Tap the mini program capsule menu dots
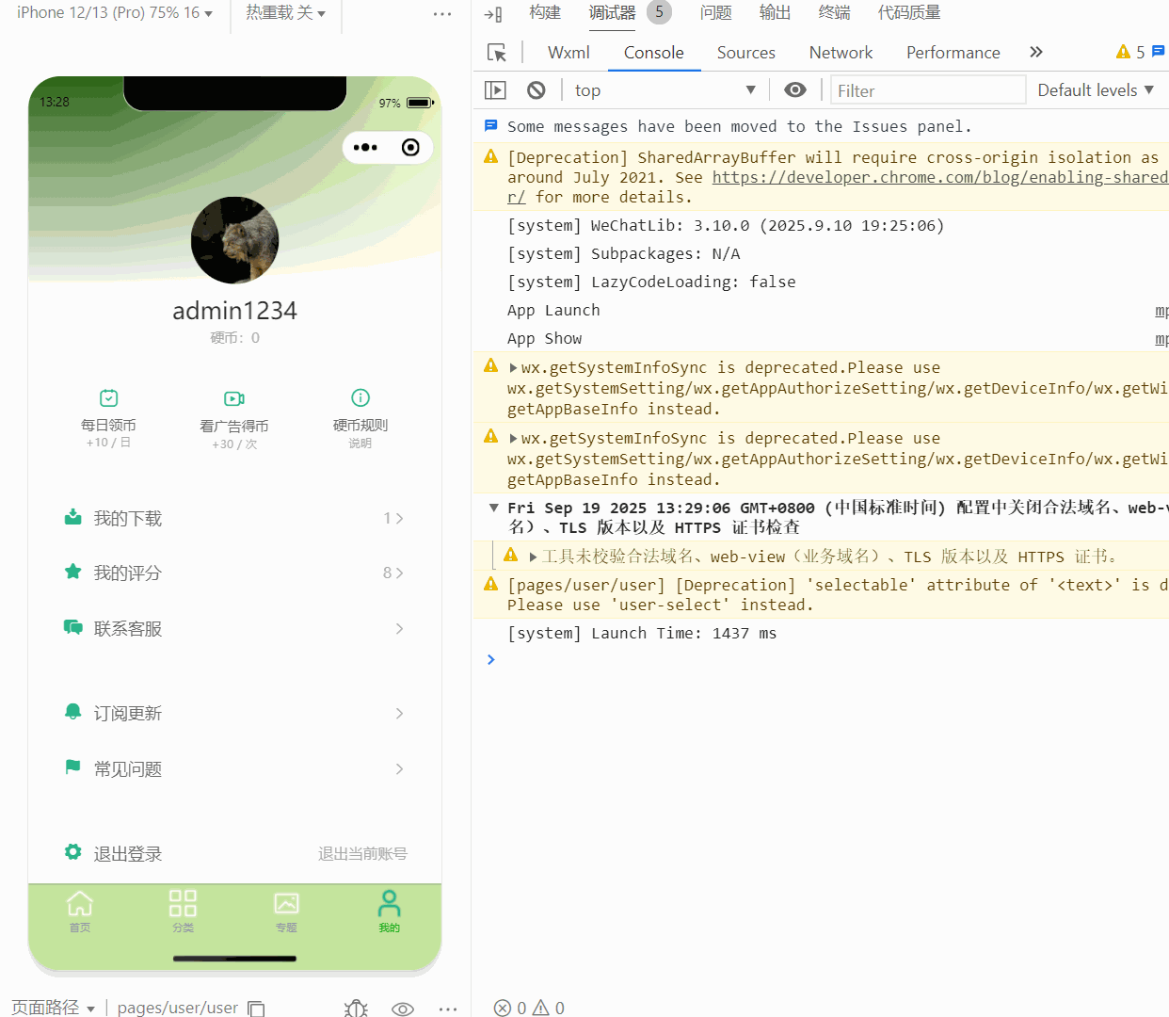This screenshot has width=1169, height=1017. pos(365,147)
